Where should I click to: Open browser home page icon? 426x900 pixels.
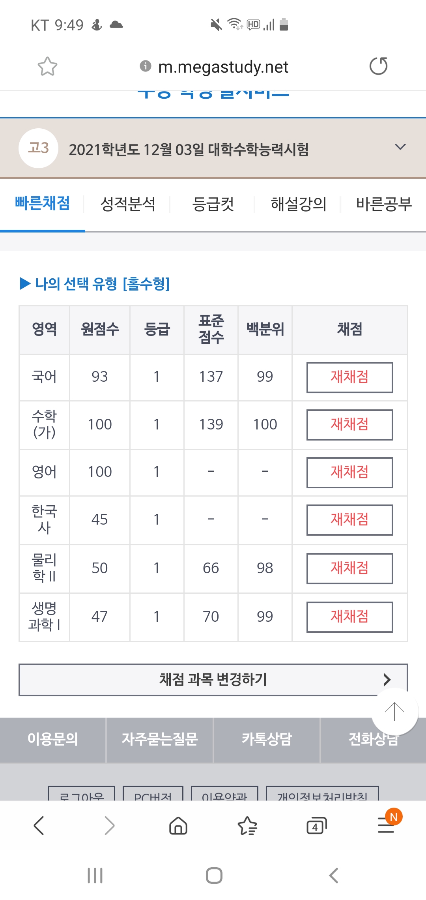178,825
